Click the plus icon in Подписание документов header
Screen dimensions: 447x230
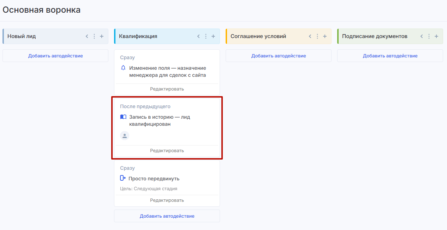pos(436,36)
